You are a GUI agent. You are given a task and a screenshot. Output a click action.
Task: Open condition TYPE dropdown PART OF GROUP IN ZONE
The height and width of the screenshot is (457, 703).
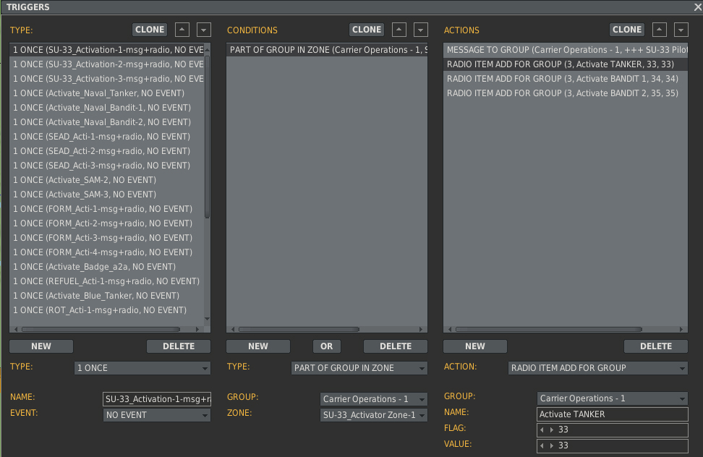tap(359, 368)
